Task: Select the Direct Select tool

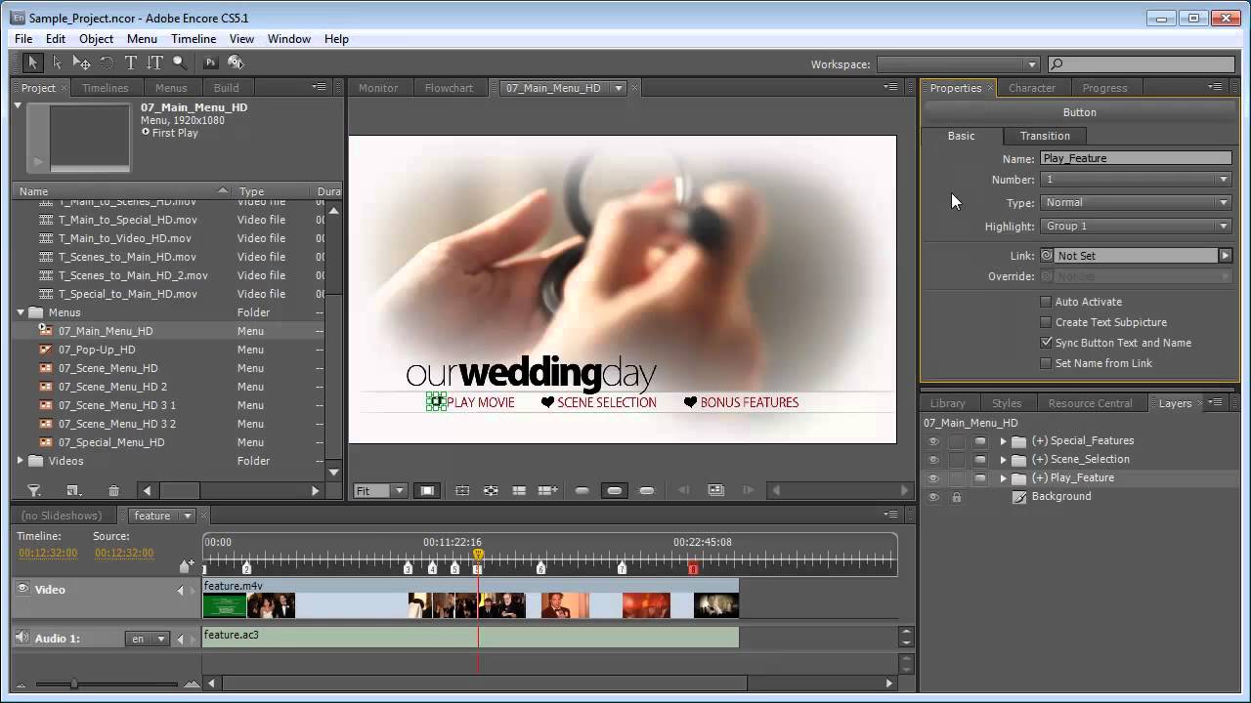Action: (x=57, y=62)
